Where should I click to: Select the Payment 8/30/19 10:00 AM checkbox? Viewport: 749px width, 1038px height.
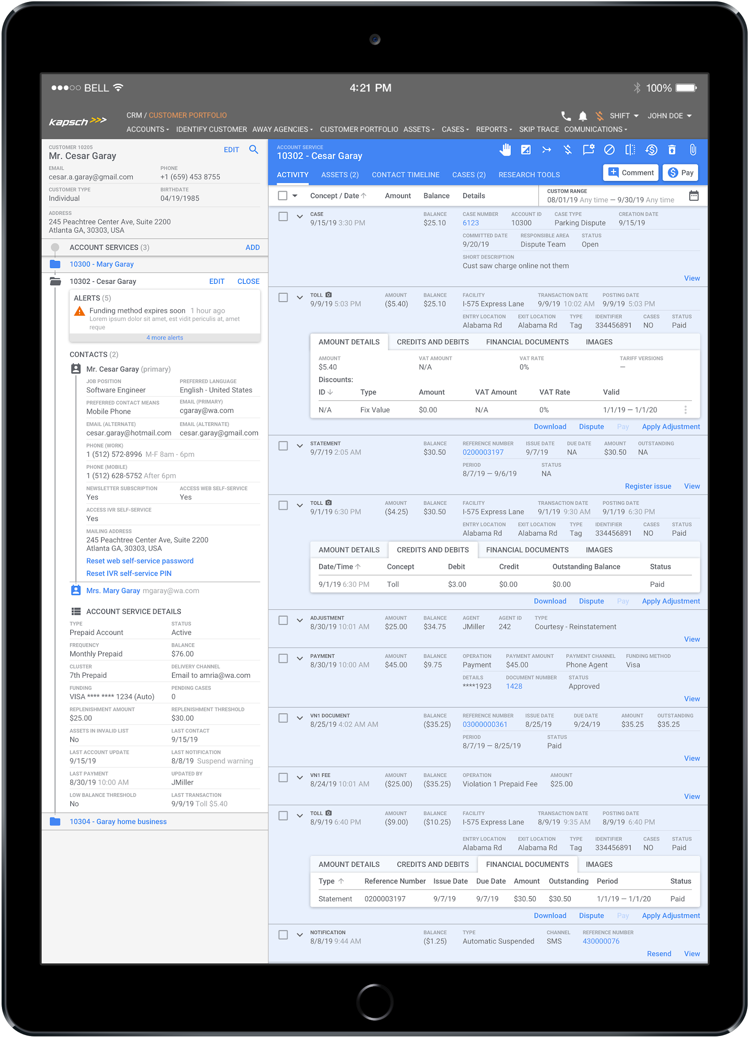pyautogui.click(x=283, y=658)
